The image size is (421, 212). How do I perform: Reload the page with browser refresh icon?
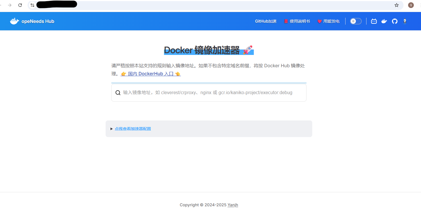[20, 5]
